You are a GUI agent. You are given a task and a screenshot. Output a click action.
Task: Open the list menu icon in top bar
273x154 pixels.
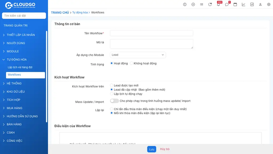click(202, 4)
